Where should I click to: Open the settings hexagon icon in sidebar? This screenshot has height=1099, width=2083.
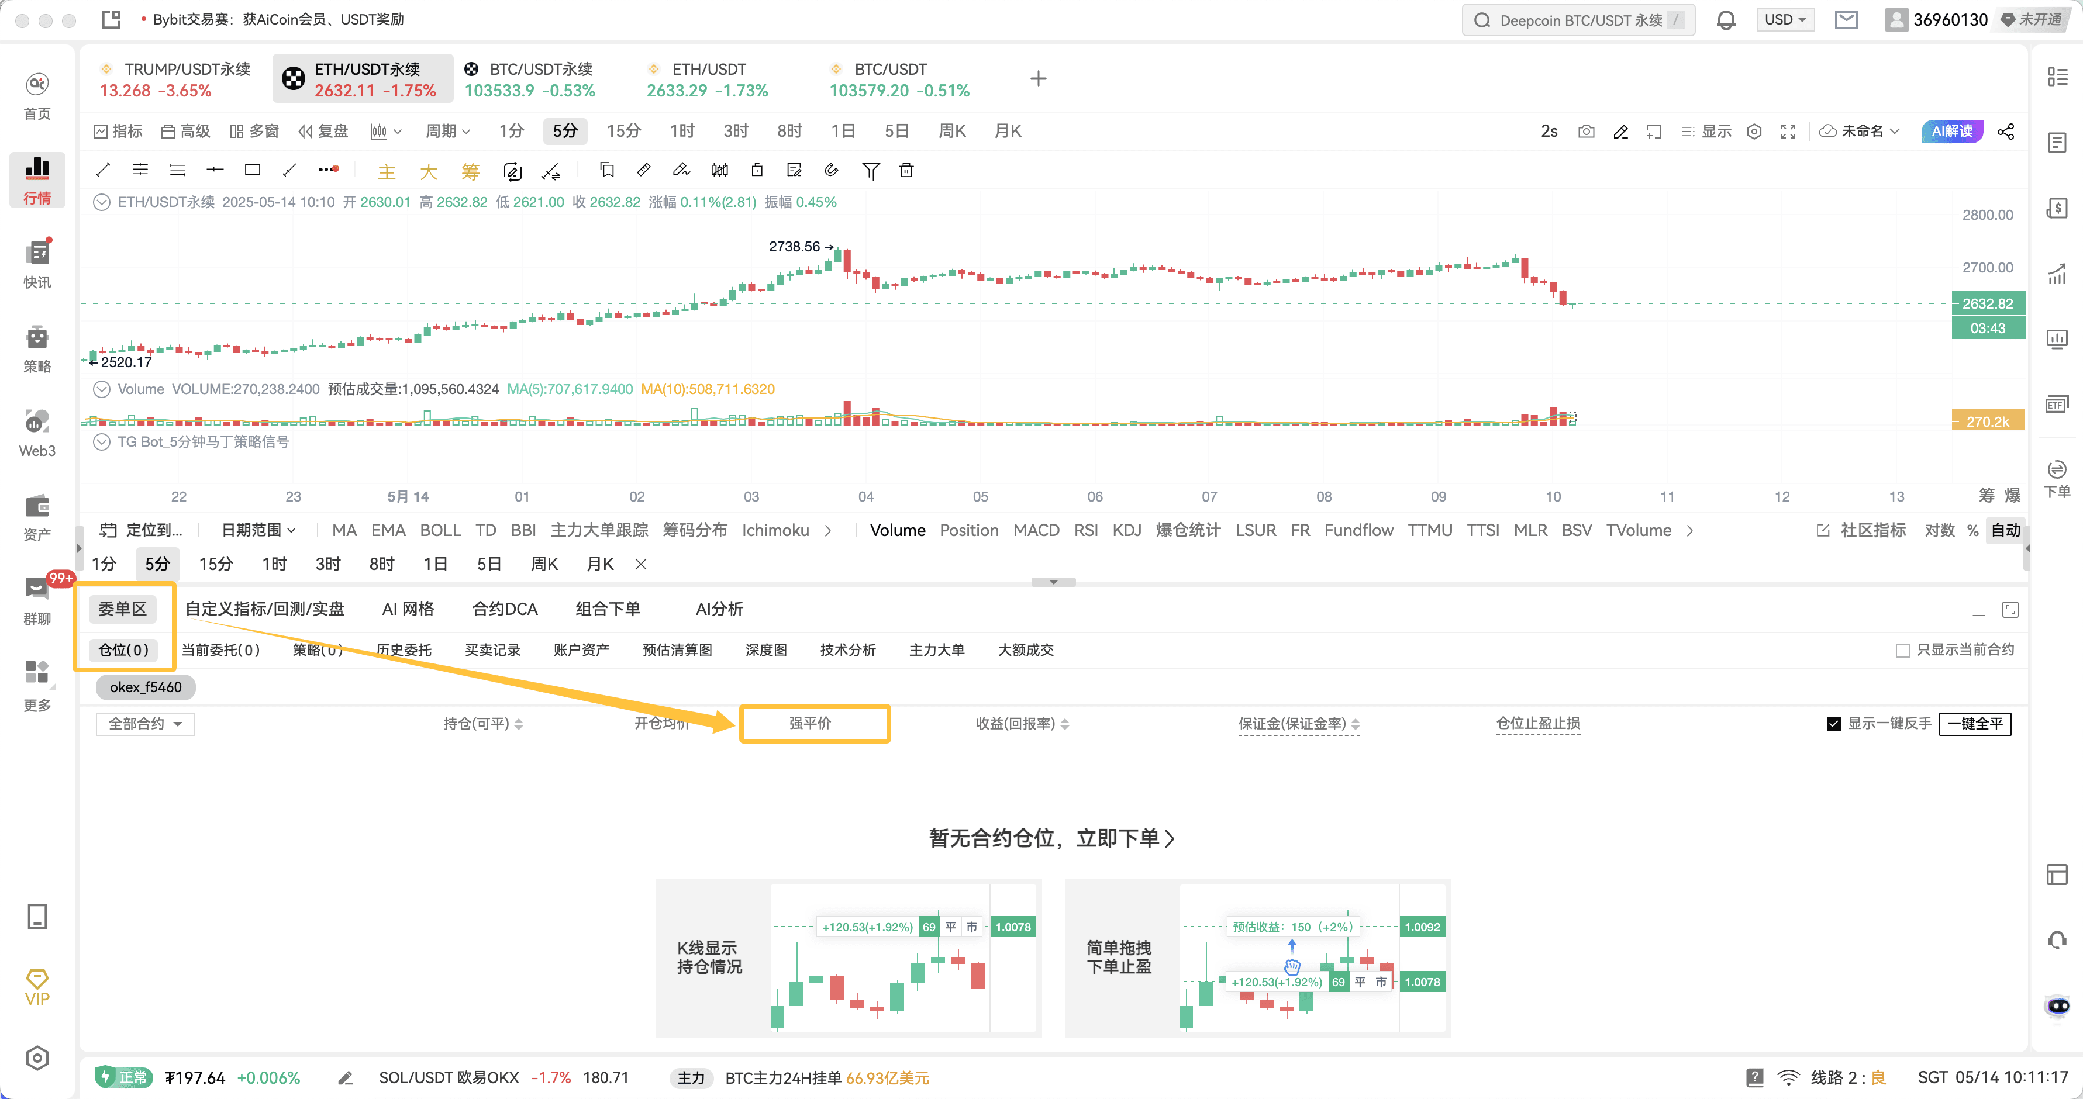pyautogui.click(x=37, y=1058)
